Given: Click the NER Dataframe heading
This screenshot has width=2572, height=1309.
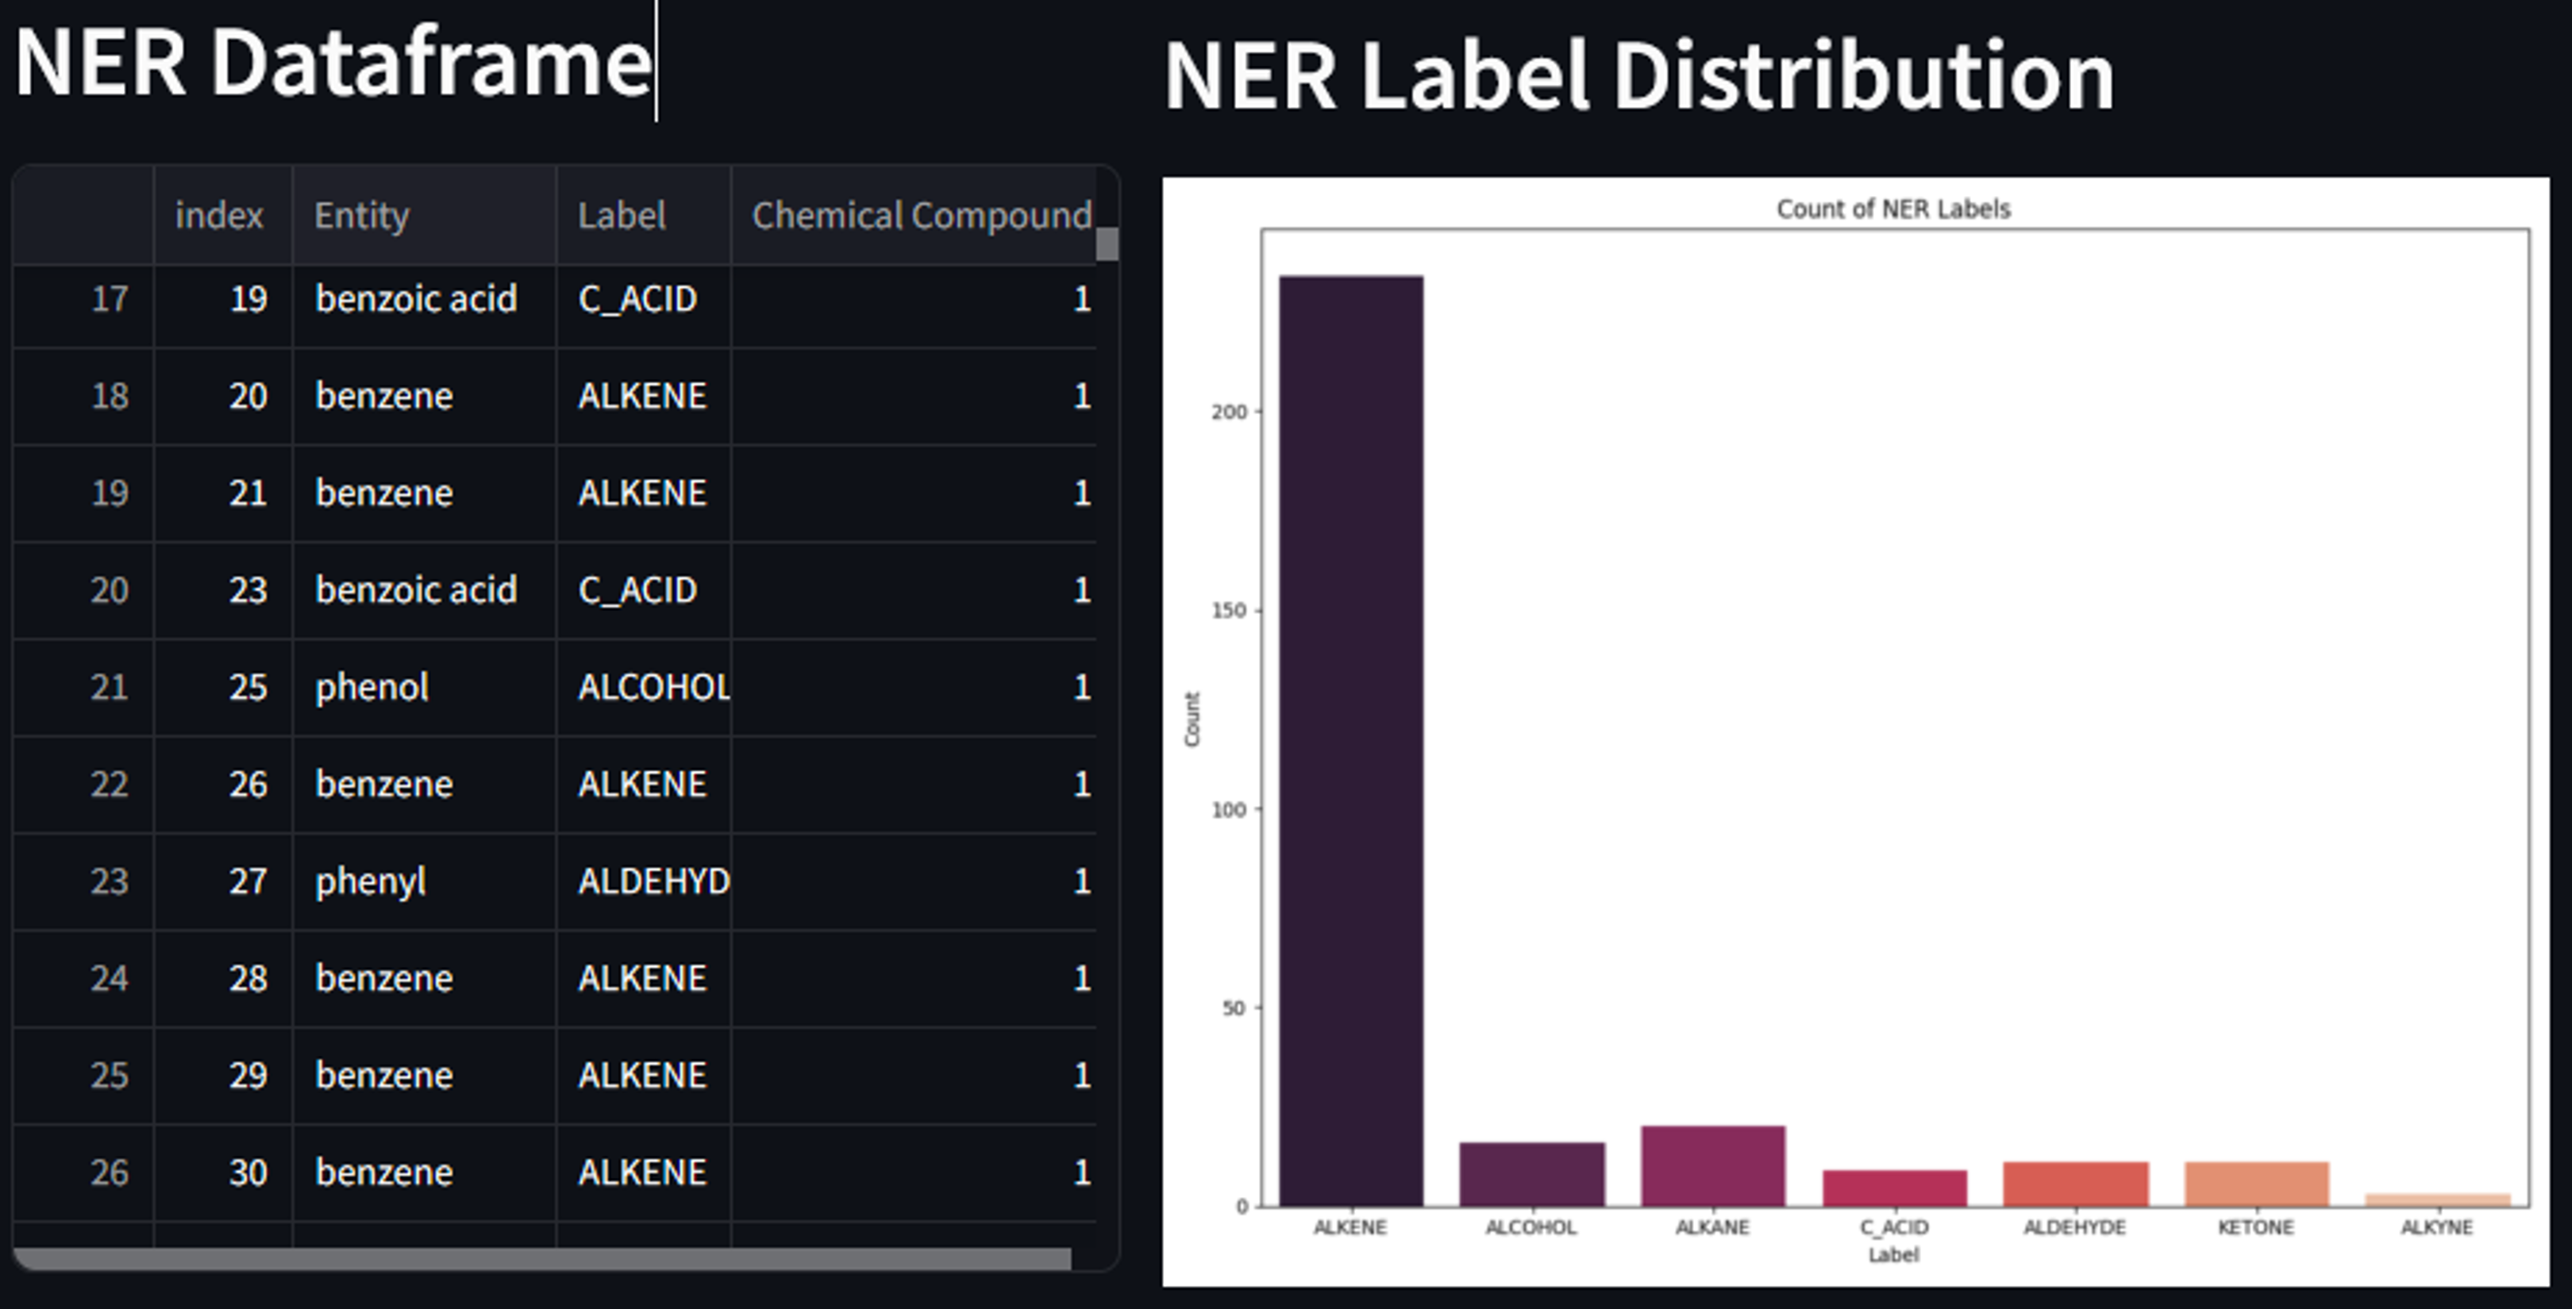Looking at the screenshot, I should click(x=333, y=63).
